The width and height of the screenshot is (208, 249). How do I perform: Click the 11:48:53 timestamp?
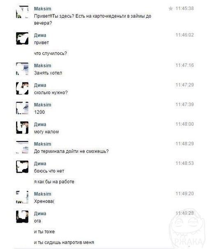[x=185, y=163]
